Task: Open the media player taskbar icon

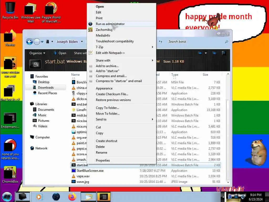Action: 39,197
